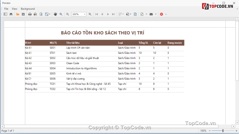Open the Find binoculars tool
Viewport: 239px width, 134px height.
pyautogui.click(x=11, y=14)
